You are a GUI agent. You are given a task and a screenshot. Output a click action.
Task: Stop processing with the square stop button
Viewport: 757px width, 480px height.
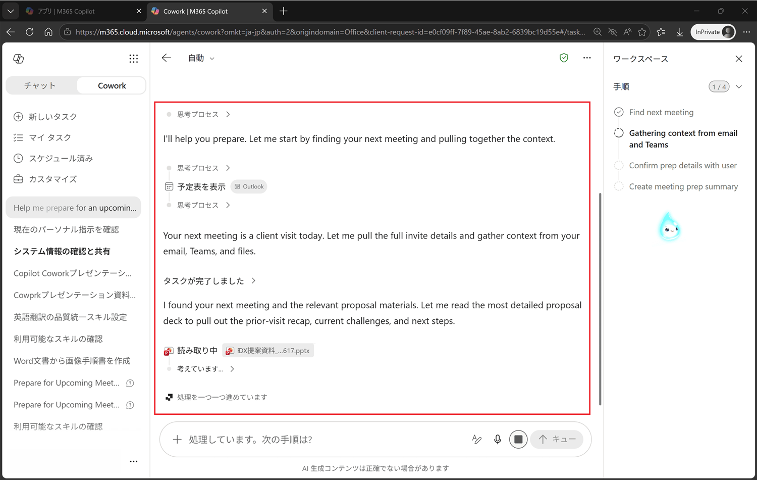(518, 440)
